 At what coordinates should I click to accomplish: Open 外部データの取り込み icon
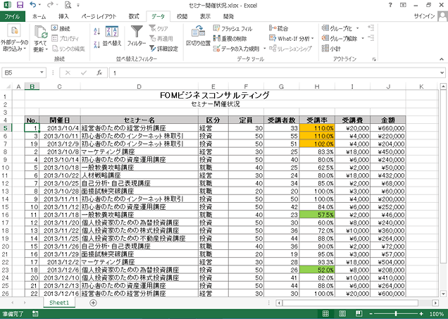(14, 31)
